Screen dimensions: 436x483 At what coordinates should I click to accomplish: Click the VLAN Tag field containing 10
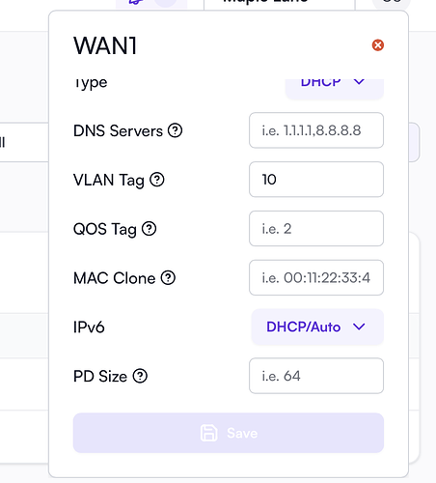pyautogui.click(x=316, y=180)
